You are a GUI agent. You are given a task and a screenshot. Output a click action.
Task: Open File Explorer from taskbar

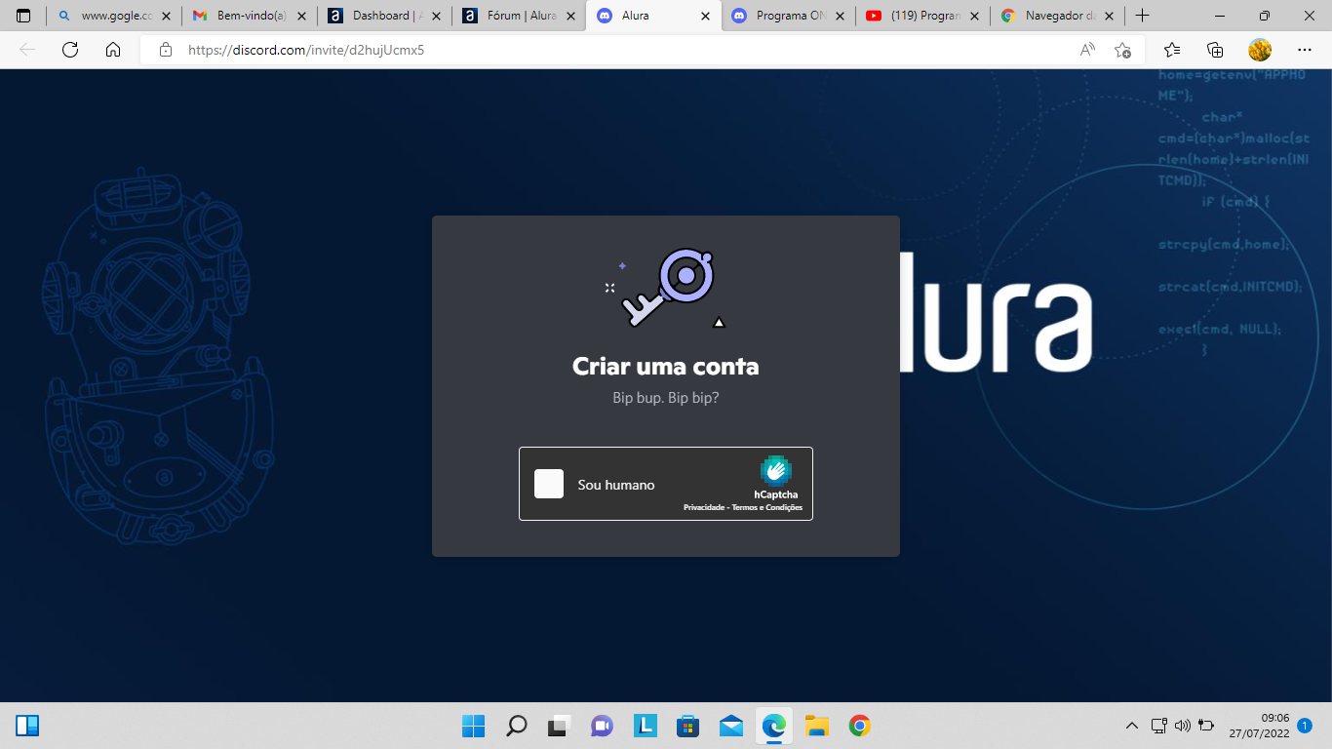pos(816,726)
